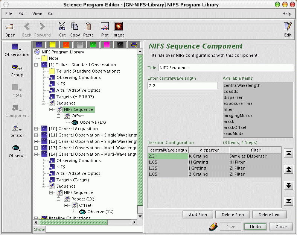Toggle the green filter button

tap(93, 45)
